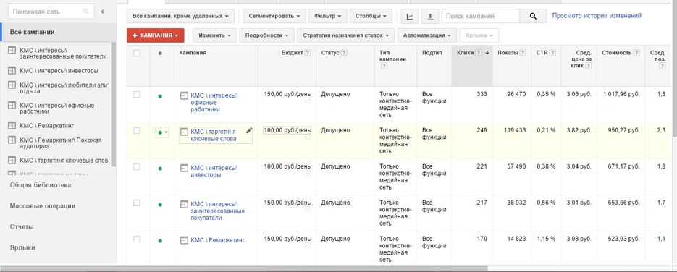Check the box for КМС офисные работники row
The width and height of the screenshot is (677, 272).
137,94
